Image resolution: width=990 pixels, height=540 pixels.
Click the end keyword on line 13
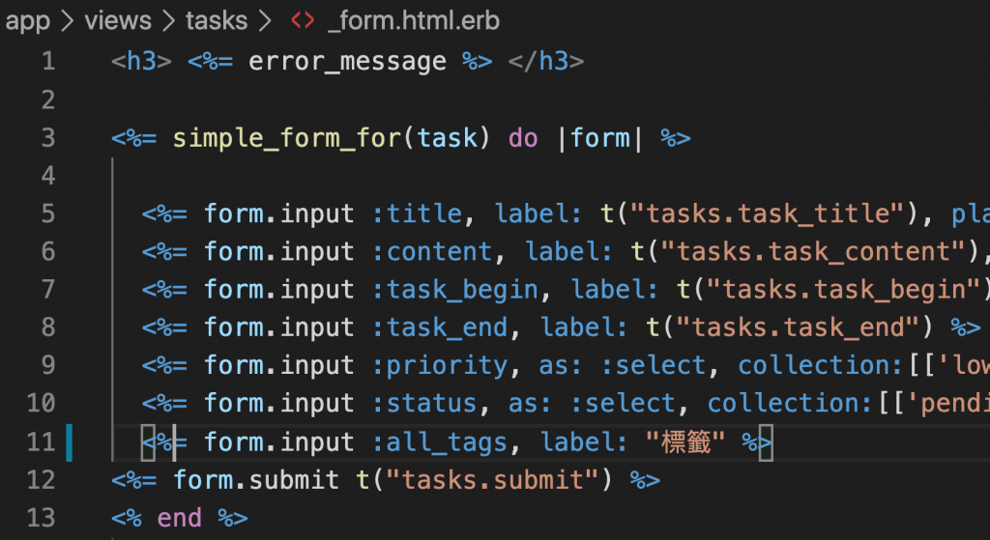point(179,519)
